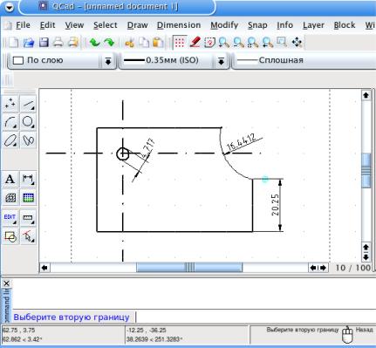The height and width of the screenshot is (348, 376).
Task: Click horizontal scrollbar far right arrow
Action: pyautogui.click(x=324, y=268)
